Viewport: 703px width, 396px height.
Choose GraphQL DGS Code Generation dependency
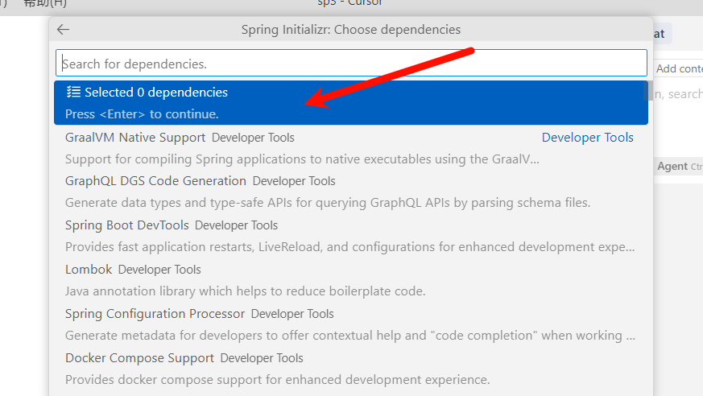click(351, 192)
